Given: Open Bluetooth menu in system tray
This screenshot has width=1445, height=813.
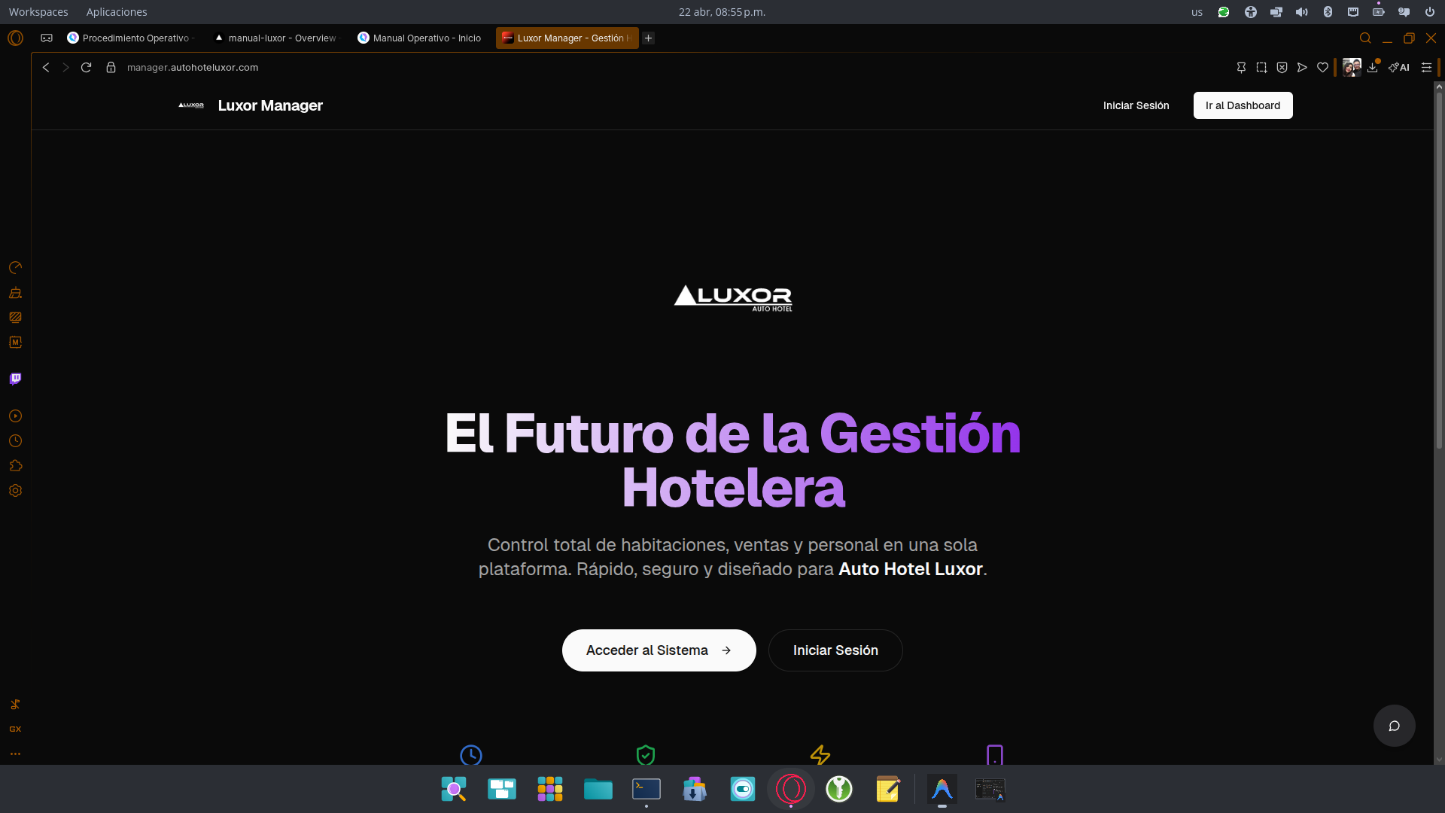Looking at the screenshot, I should click(x=1328, y=12).
